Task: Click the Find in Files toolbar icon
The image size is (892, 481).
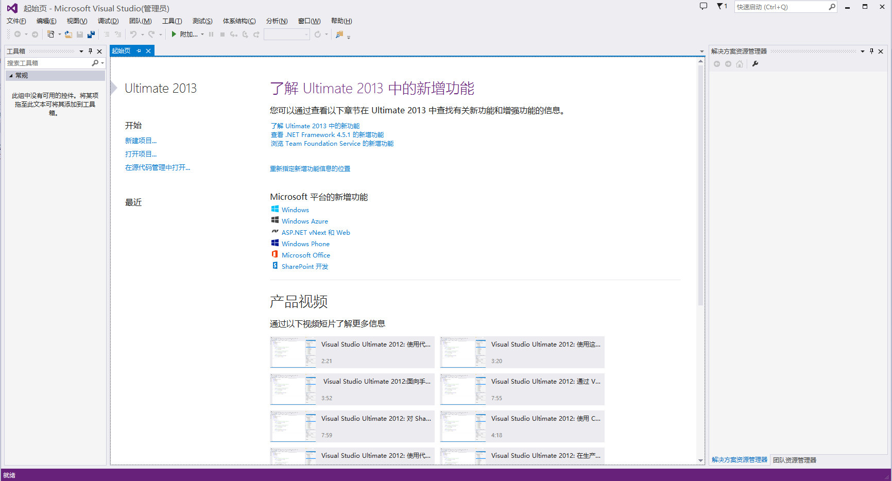Action: [339, 35]
